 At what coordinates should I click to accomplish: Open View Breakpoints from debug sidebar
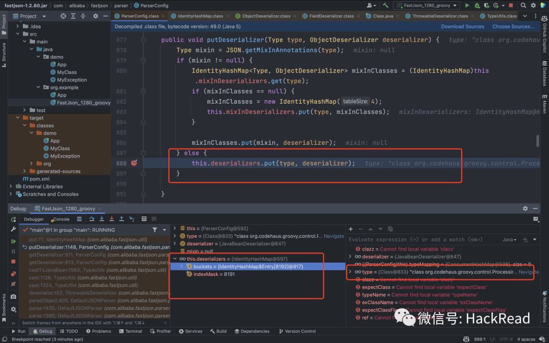(x=13, y=274)
